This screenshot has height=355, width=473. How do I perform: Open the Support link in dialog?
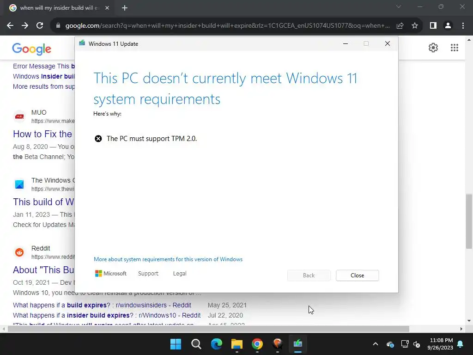(148, 274)
